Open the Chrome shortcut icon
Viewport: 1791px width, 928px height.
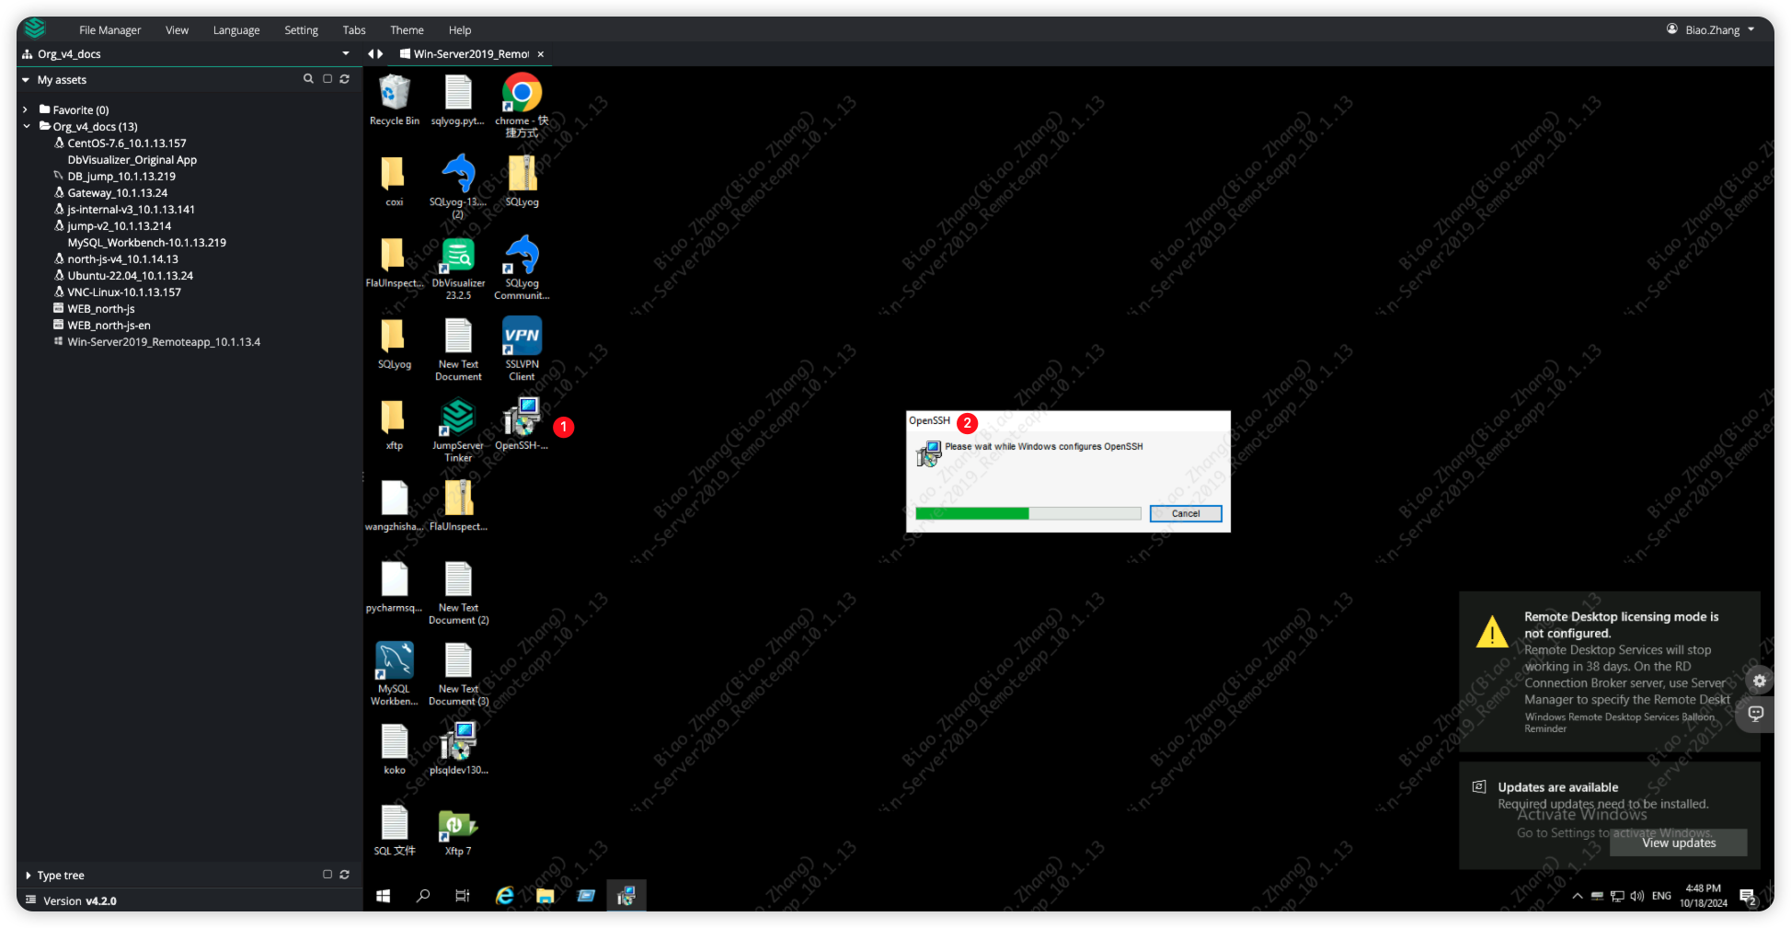point(522,103)
